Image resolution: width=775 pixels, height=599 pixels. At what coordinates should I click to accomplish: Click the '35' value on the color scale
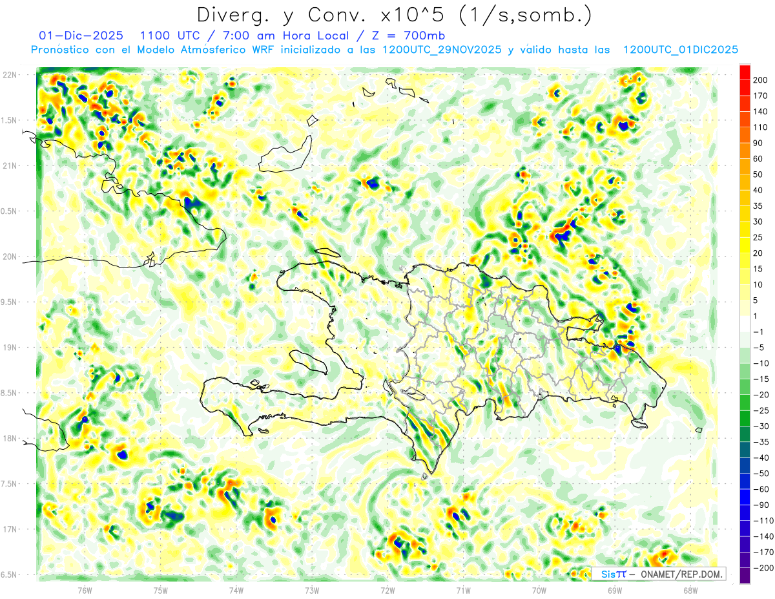(x=758, y=206)
